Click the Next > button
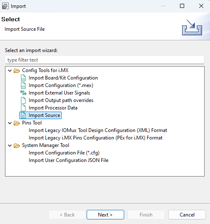The height and width of the screenshot is (224, 210). pos(105,214)
